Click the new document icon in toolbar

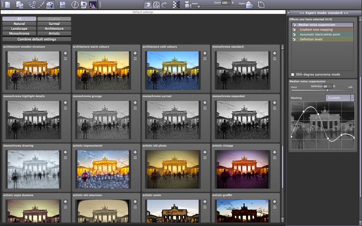click(8, 5)
